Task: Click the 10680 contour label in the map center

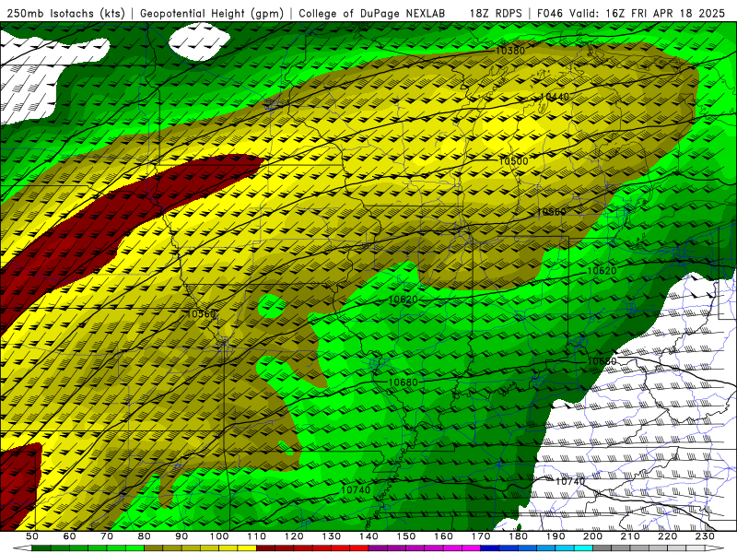Action: (403, 382)
